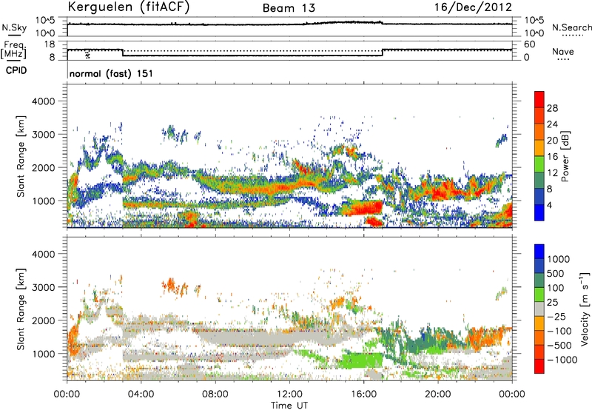
Task: Pick the red top segment of Power colorbar
Action: point(539,100)
